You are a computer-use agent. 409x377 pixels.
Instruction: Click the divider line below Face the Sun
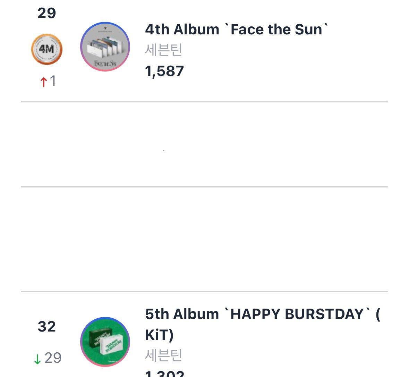(205, 102)
